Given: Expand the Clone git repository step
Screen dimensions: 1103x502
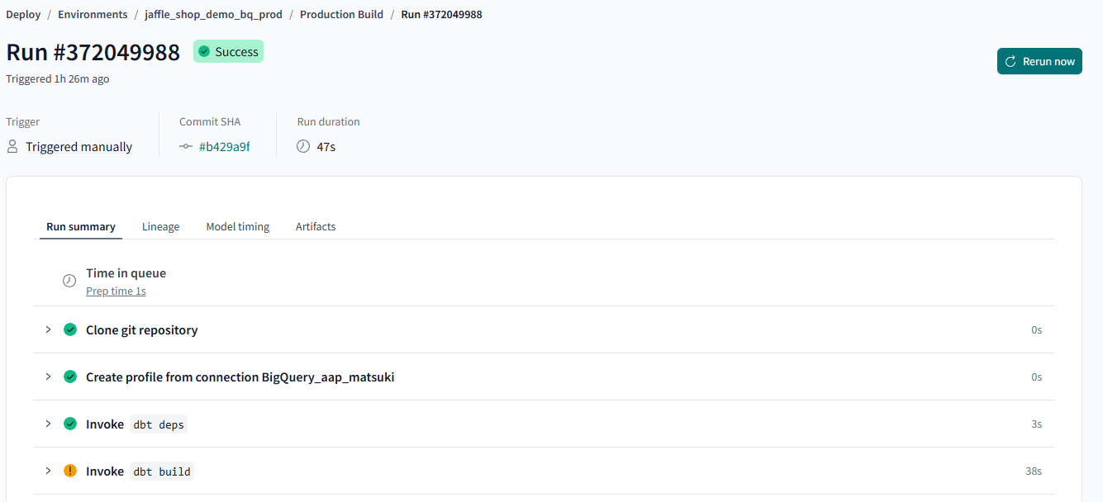Looking at the screenshot, I should click(48, 329).
